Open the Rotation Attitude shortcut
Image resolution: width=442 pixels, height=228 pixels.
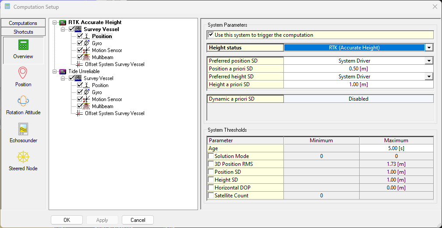click(23, 101)
